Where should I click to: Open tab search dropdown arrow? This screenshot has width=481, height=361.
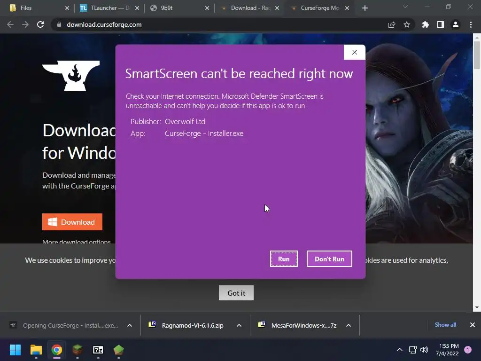pos(405,7)
